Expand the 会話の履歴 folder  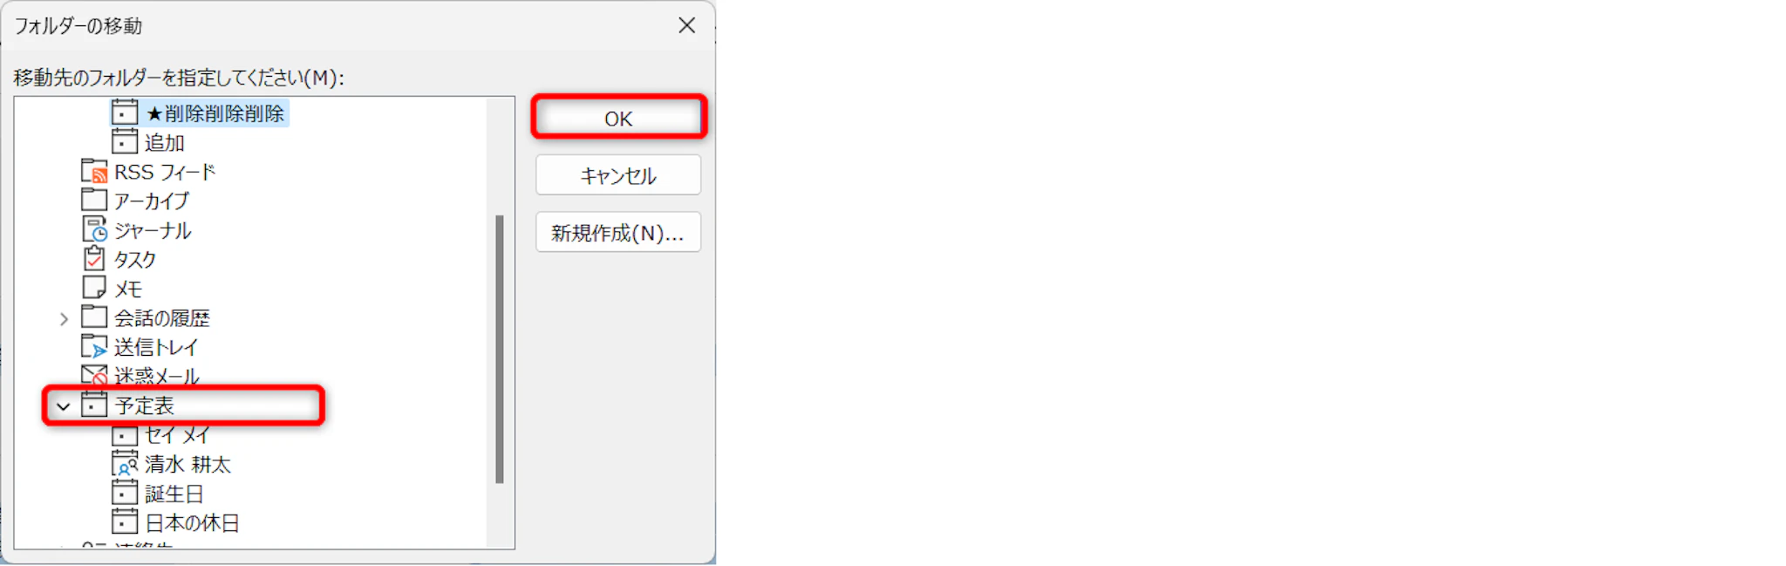(64, 319)
